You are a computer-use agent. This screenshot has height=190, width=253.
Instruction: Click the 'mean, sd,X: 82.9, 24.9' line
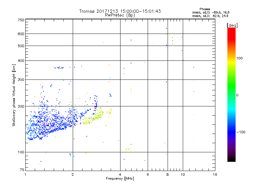[x=210, y=16]
